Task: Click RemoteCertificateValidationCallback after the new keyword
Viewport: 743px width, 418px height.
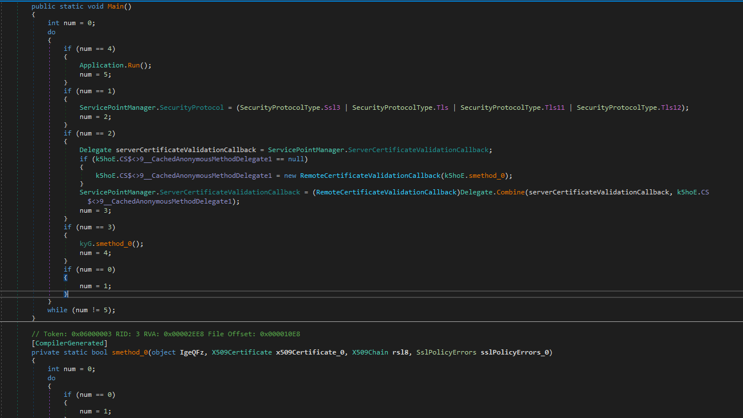Action: pyautogui.click(x=371, y=176)
